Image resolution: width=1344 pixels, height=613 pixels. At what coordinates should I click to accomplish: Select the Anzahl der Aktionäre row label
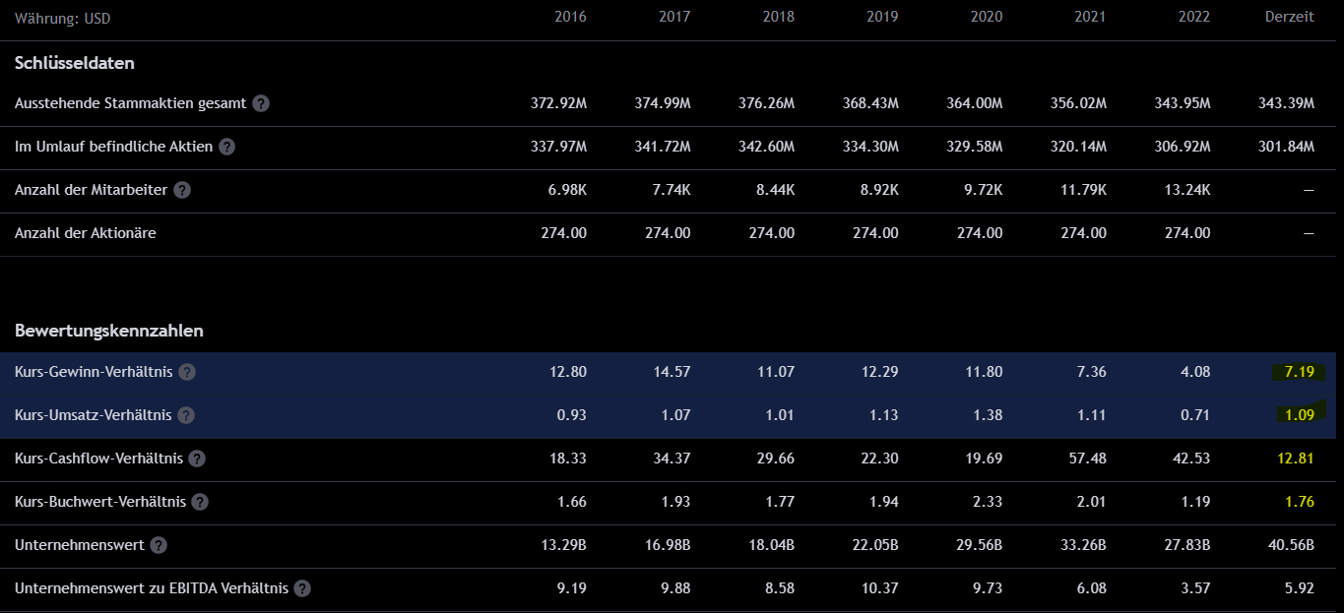pos(85,233)
